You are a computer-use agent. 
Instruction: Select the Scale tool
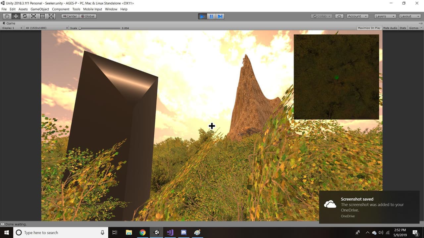(33, 16)
